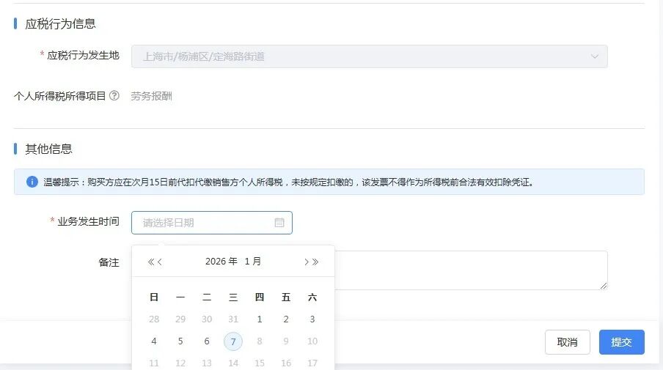Click the 2026 年 year label in calendar

221,262
